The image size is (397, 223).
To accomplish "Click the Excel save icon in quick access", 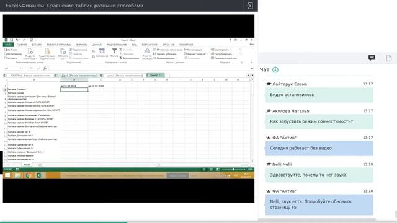I will pyautogui.click(x=11, y=40).
